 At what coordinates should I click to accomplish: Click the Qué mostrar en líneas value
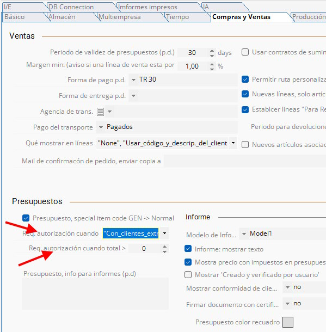point(162,143)
